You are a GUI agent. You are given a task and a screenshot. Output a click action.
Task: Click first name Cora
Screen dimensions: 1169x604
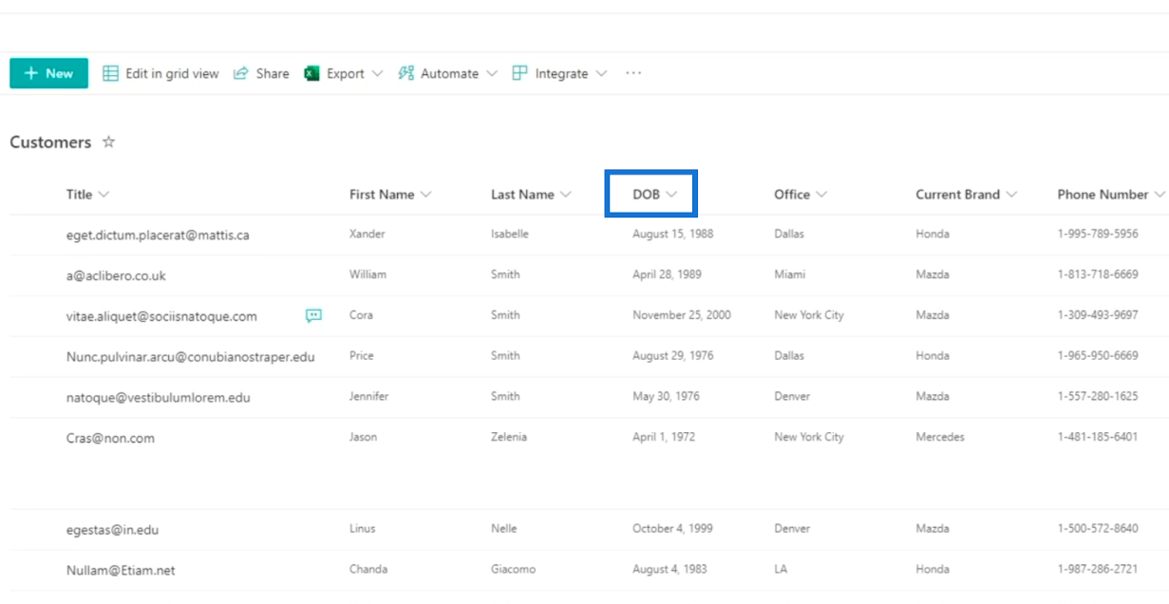(361, 315)
